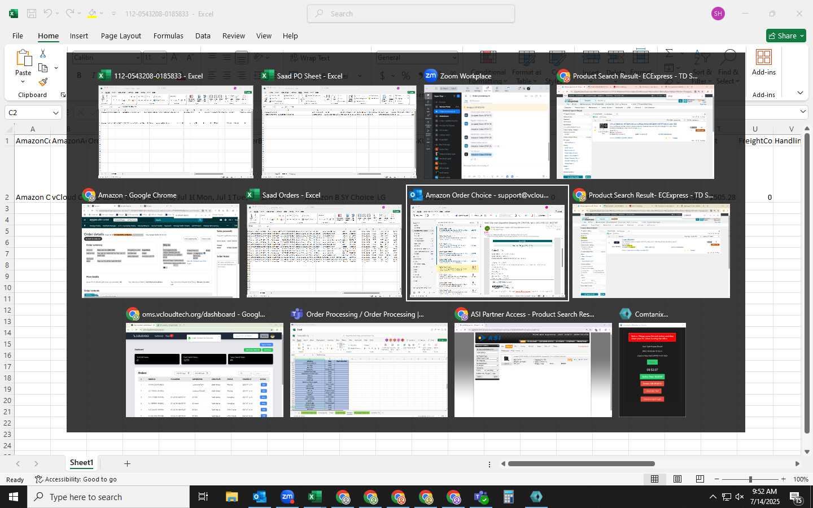Expand the formula bar chevron
The height and width of the screenshot is (508, 813).
tap(803, 112)
